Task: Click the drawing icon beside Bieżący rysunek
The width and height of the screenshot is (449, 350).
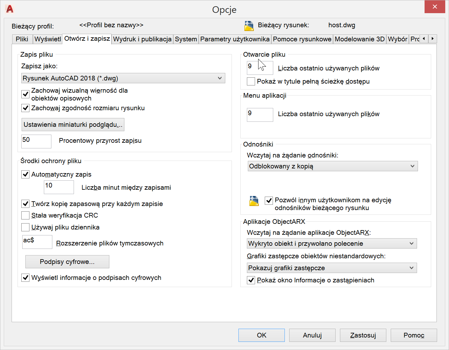Action: (249, 26)
